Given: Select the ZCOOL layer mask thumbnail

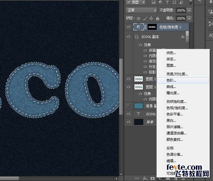Looking at the screenshot, I should point(152,27).
